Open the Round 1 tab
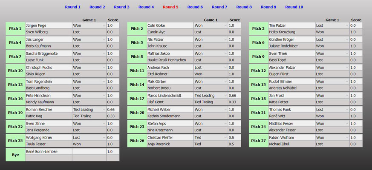The height and width of the screenshot is (170, 372). click(72, 7)
